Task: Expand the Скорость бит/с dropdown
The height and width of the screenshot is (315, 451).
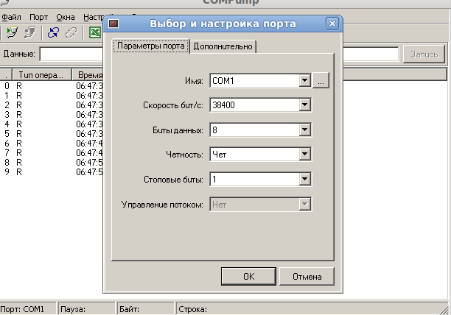Action: click(304, 105)
